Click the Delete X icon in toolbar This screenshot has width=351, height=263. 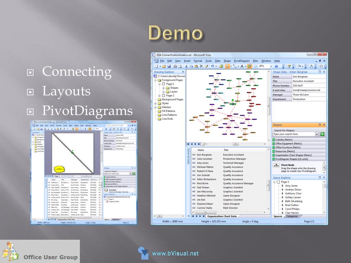pos(201,66)
